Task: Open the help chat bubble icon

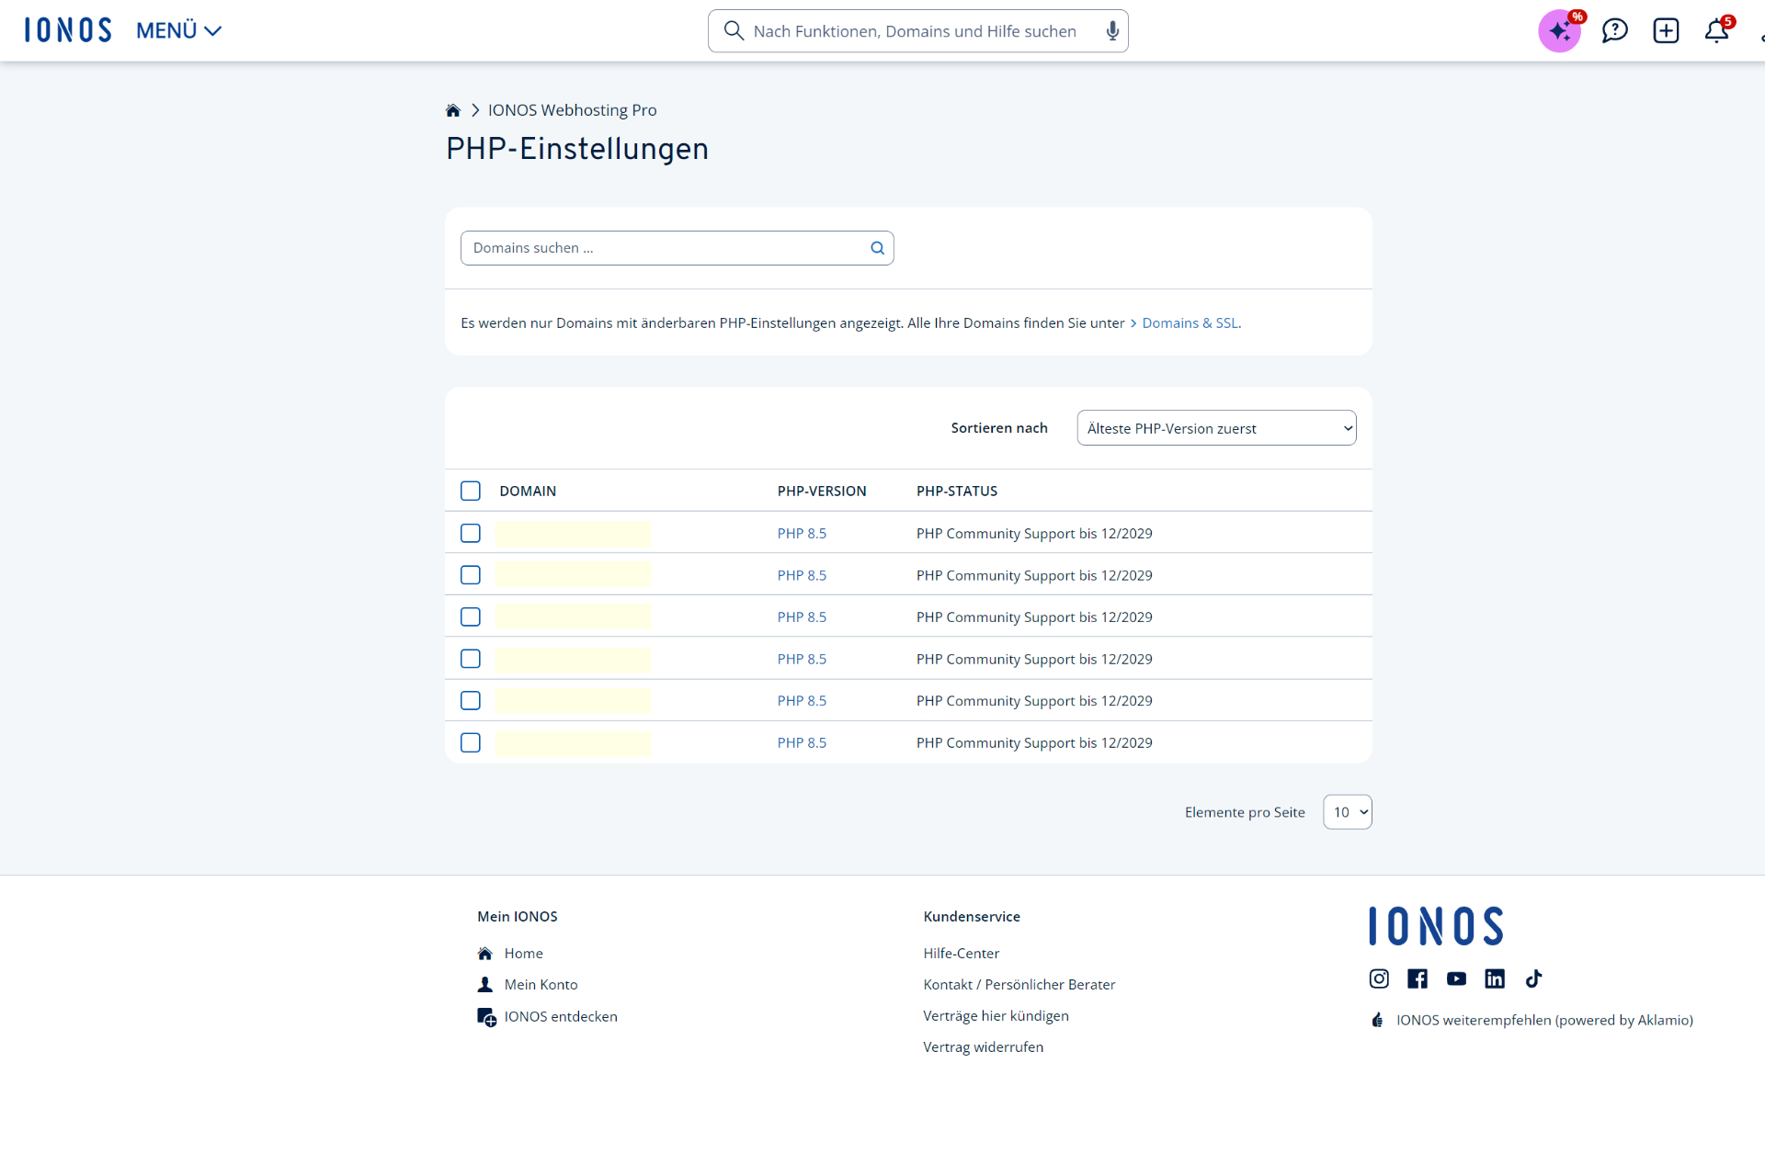Action: tap(1614, 31)
